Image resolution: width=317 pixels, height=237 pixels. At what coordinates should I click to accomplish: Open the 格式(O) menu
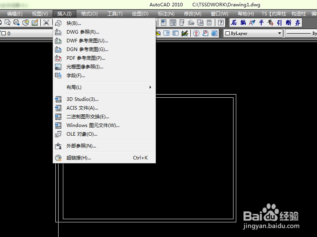(x=89, y=14)
